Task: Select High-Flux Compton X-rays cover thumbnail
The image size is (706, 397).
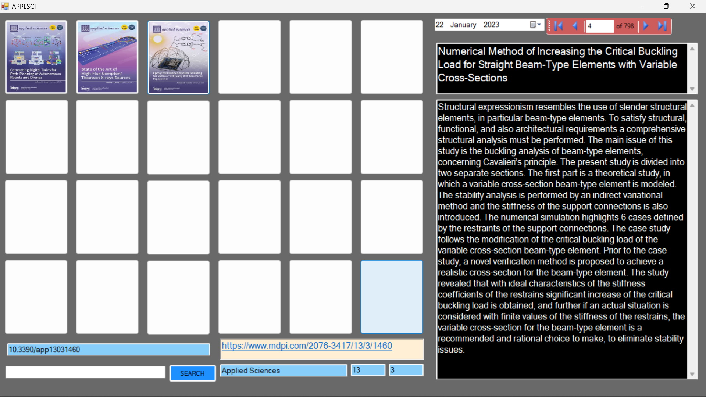Action: pos(107,57)
